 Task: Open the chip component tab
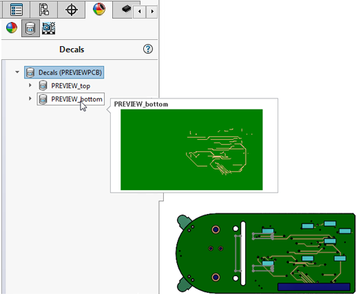[126, 9]
